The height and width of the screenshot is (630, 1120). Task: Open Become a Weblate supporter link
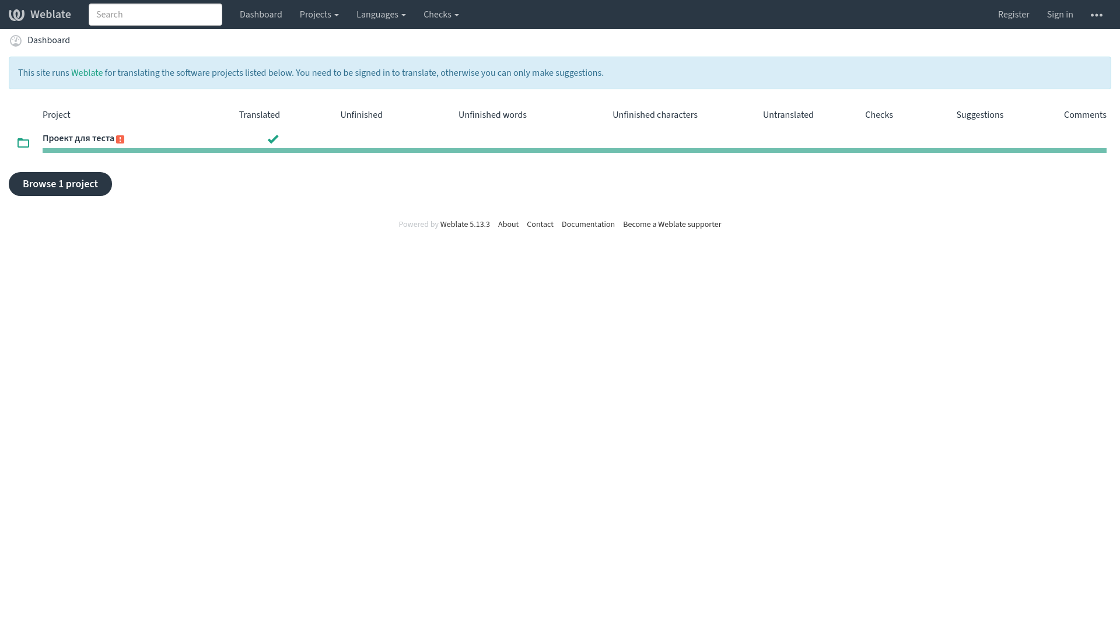point(671,225)
